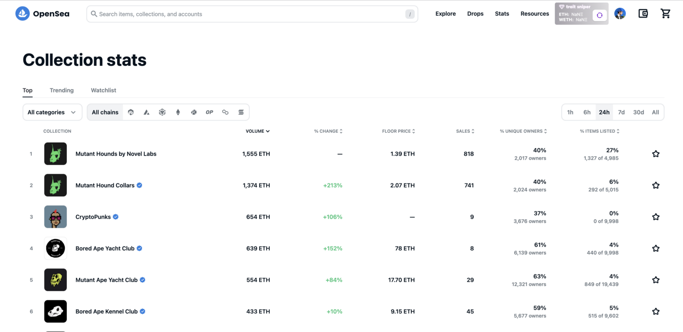
Task: Open the profile avatar menu
Action: 620,14
